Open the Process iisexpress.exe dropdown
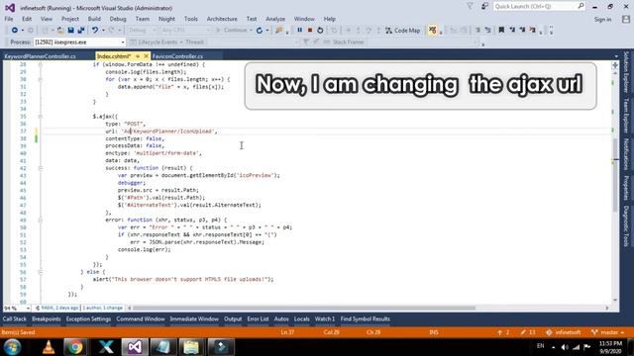 (79, 42)
